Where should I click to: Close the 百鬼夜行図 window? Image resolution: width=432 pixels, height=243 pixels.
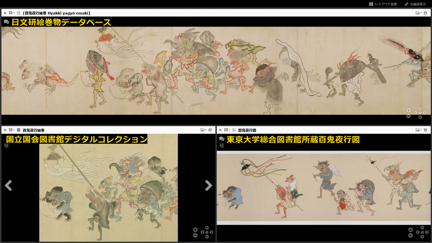click(220, 130)
